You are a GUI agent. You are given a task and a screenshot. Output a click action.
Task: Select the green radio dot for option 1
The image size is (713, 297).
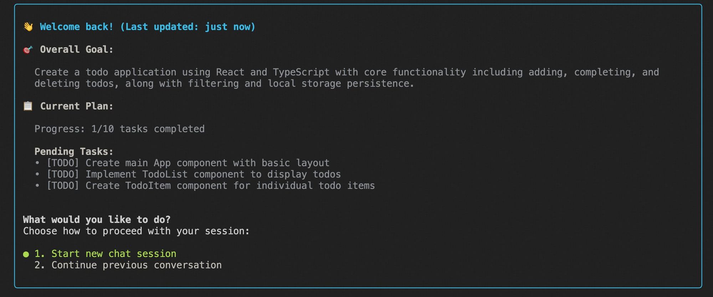[26, 254]
